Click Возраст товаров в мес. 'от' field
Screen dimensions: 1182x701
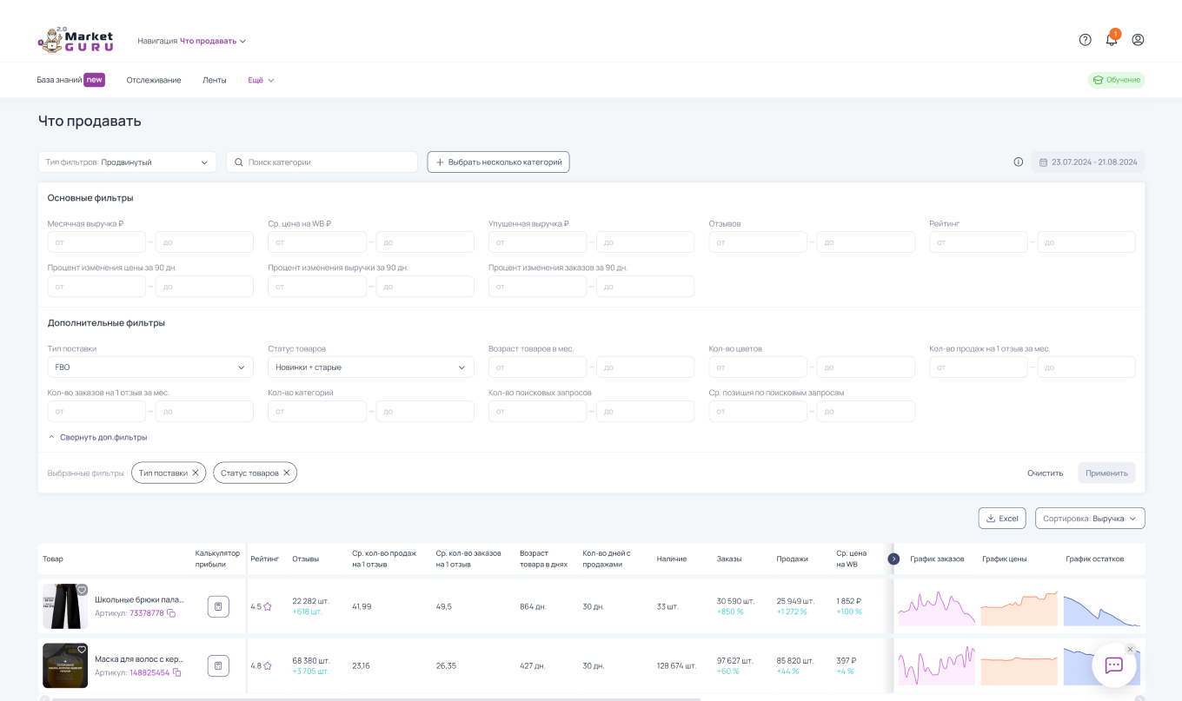(x=538, y=367)
